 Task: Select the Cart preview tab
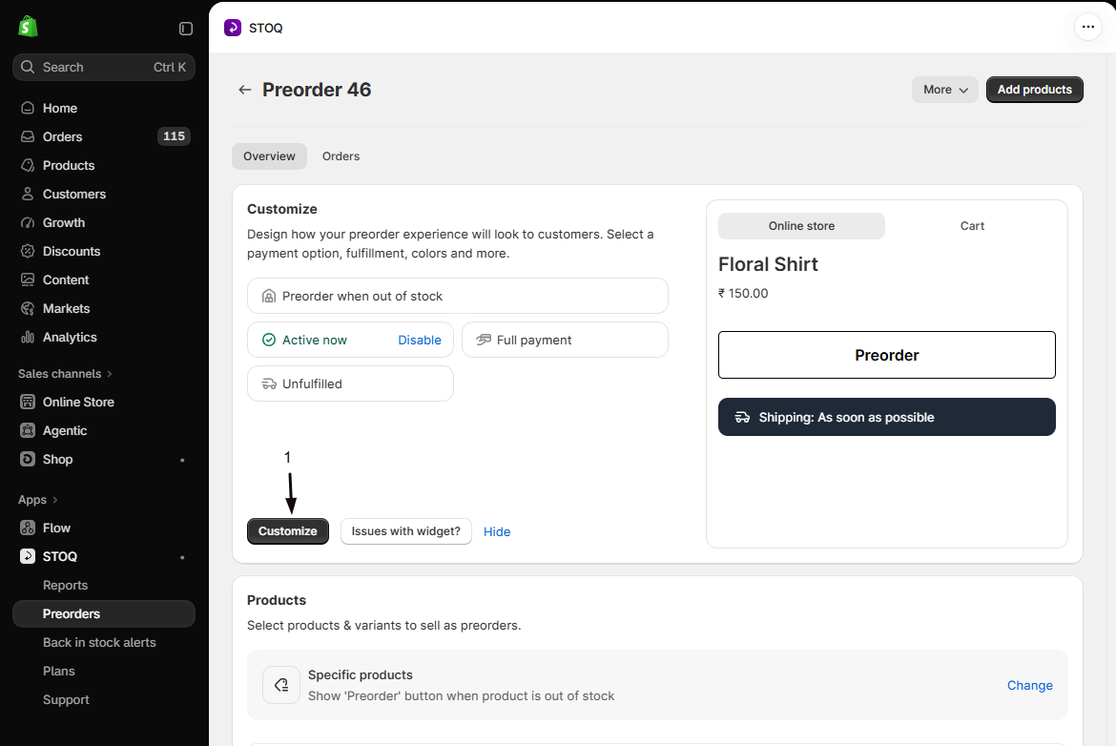pyautogui.click(x=972, y=226)
